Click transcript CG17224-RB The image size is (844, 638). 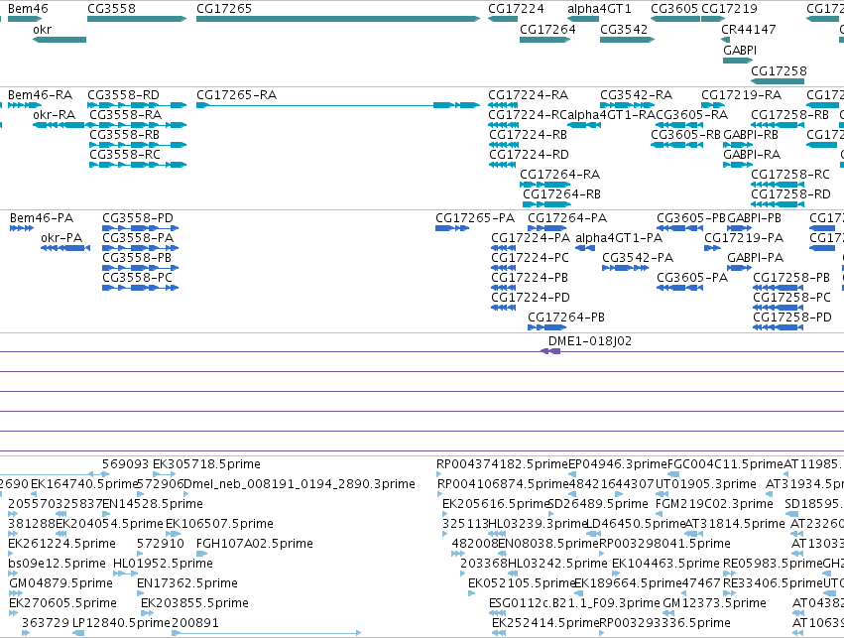(503, 145)
